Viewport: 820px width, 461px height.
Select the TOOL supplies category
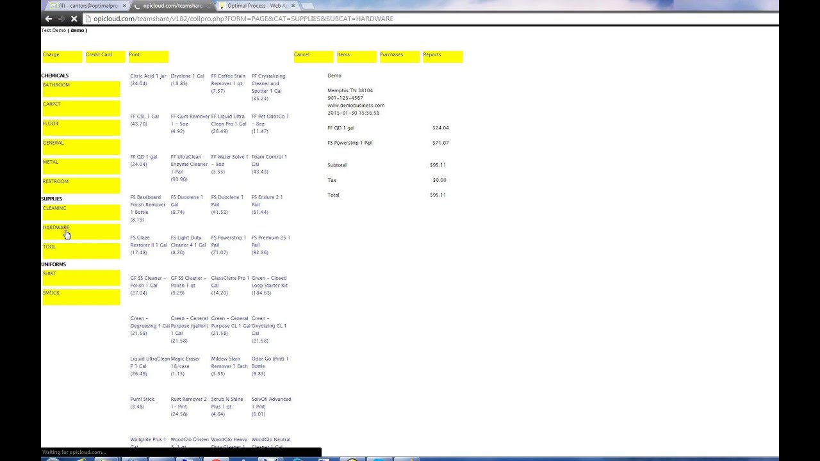(x=81, y=250)
